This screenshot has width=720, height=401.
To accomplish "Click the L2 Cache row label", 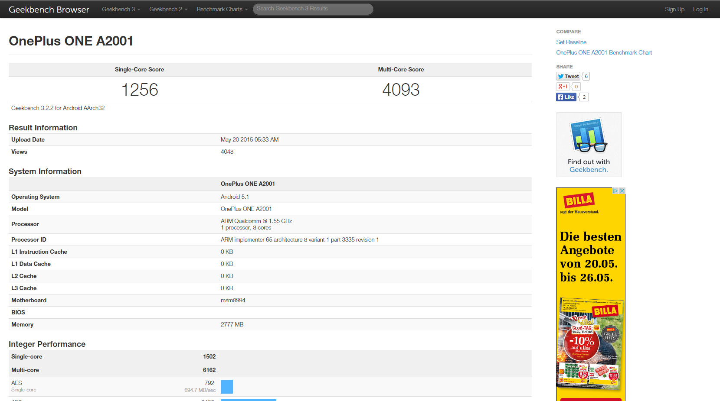I will tap(24, 276).
